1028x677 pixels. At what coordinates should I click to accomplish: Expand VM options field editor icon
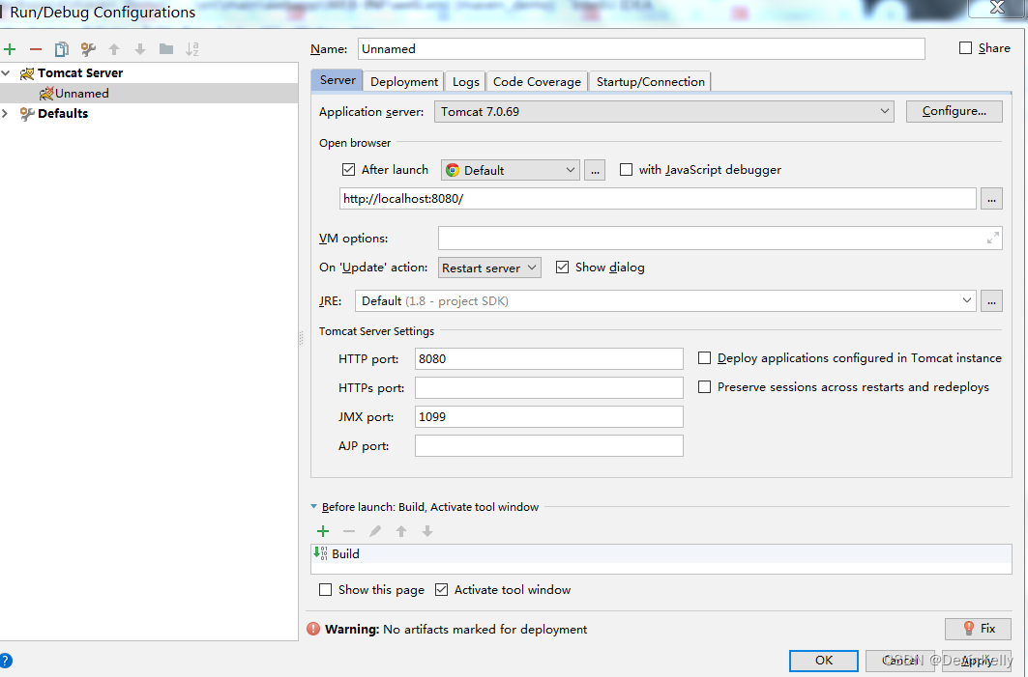[993, 239]
